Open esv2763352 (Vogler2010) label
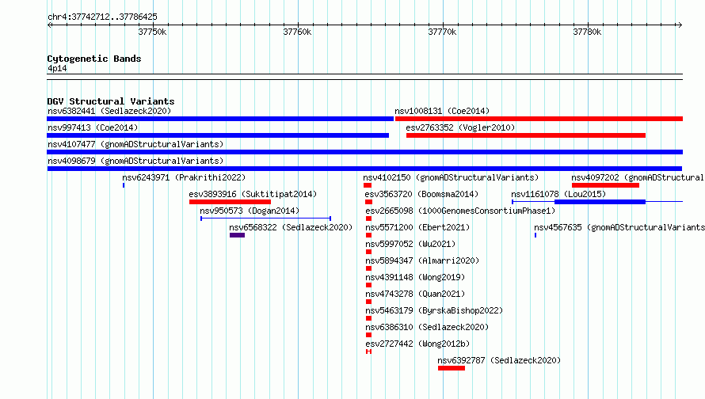The image size is (705, 399). pyautogui.click(x=460, y=127)
